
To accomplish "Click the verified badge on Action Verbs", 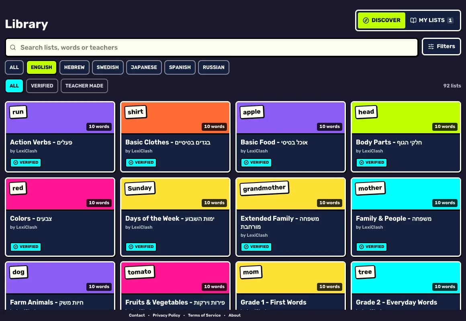I will [26, 163].
